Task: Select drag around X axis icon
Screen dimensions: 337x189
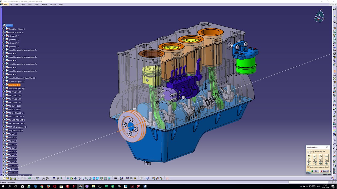Action: [x=309, y=163]
